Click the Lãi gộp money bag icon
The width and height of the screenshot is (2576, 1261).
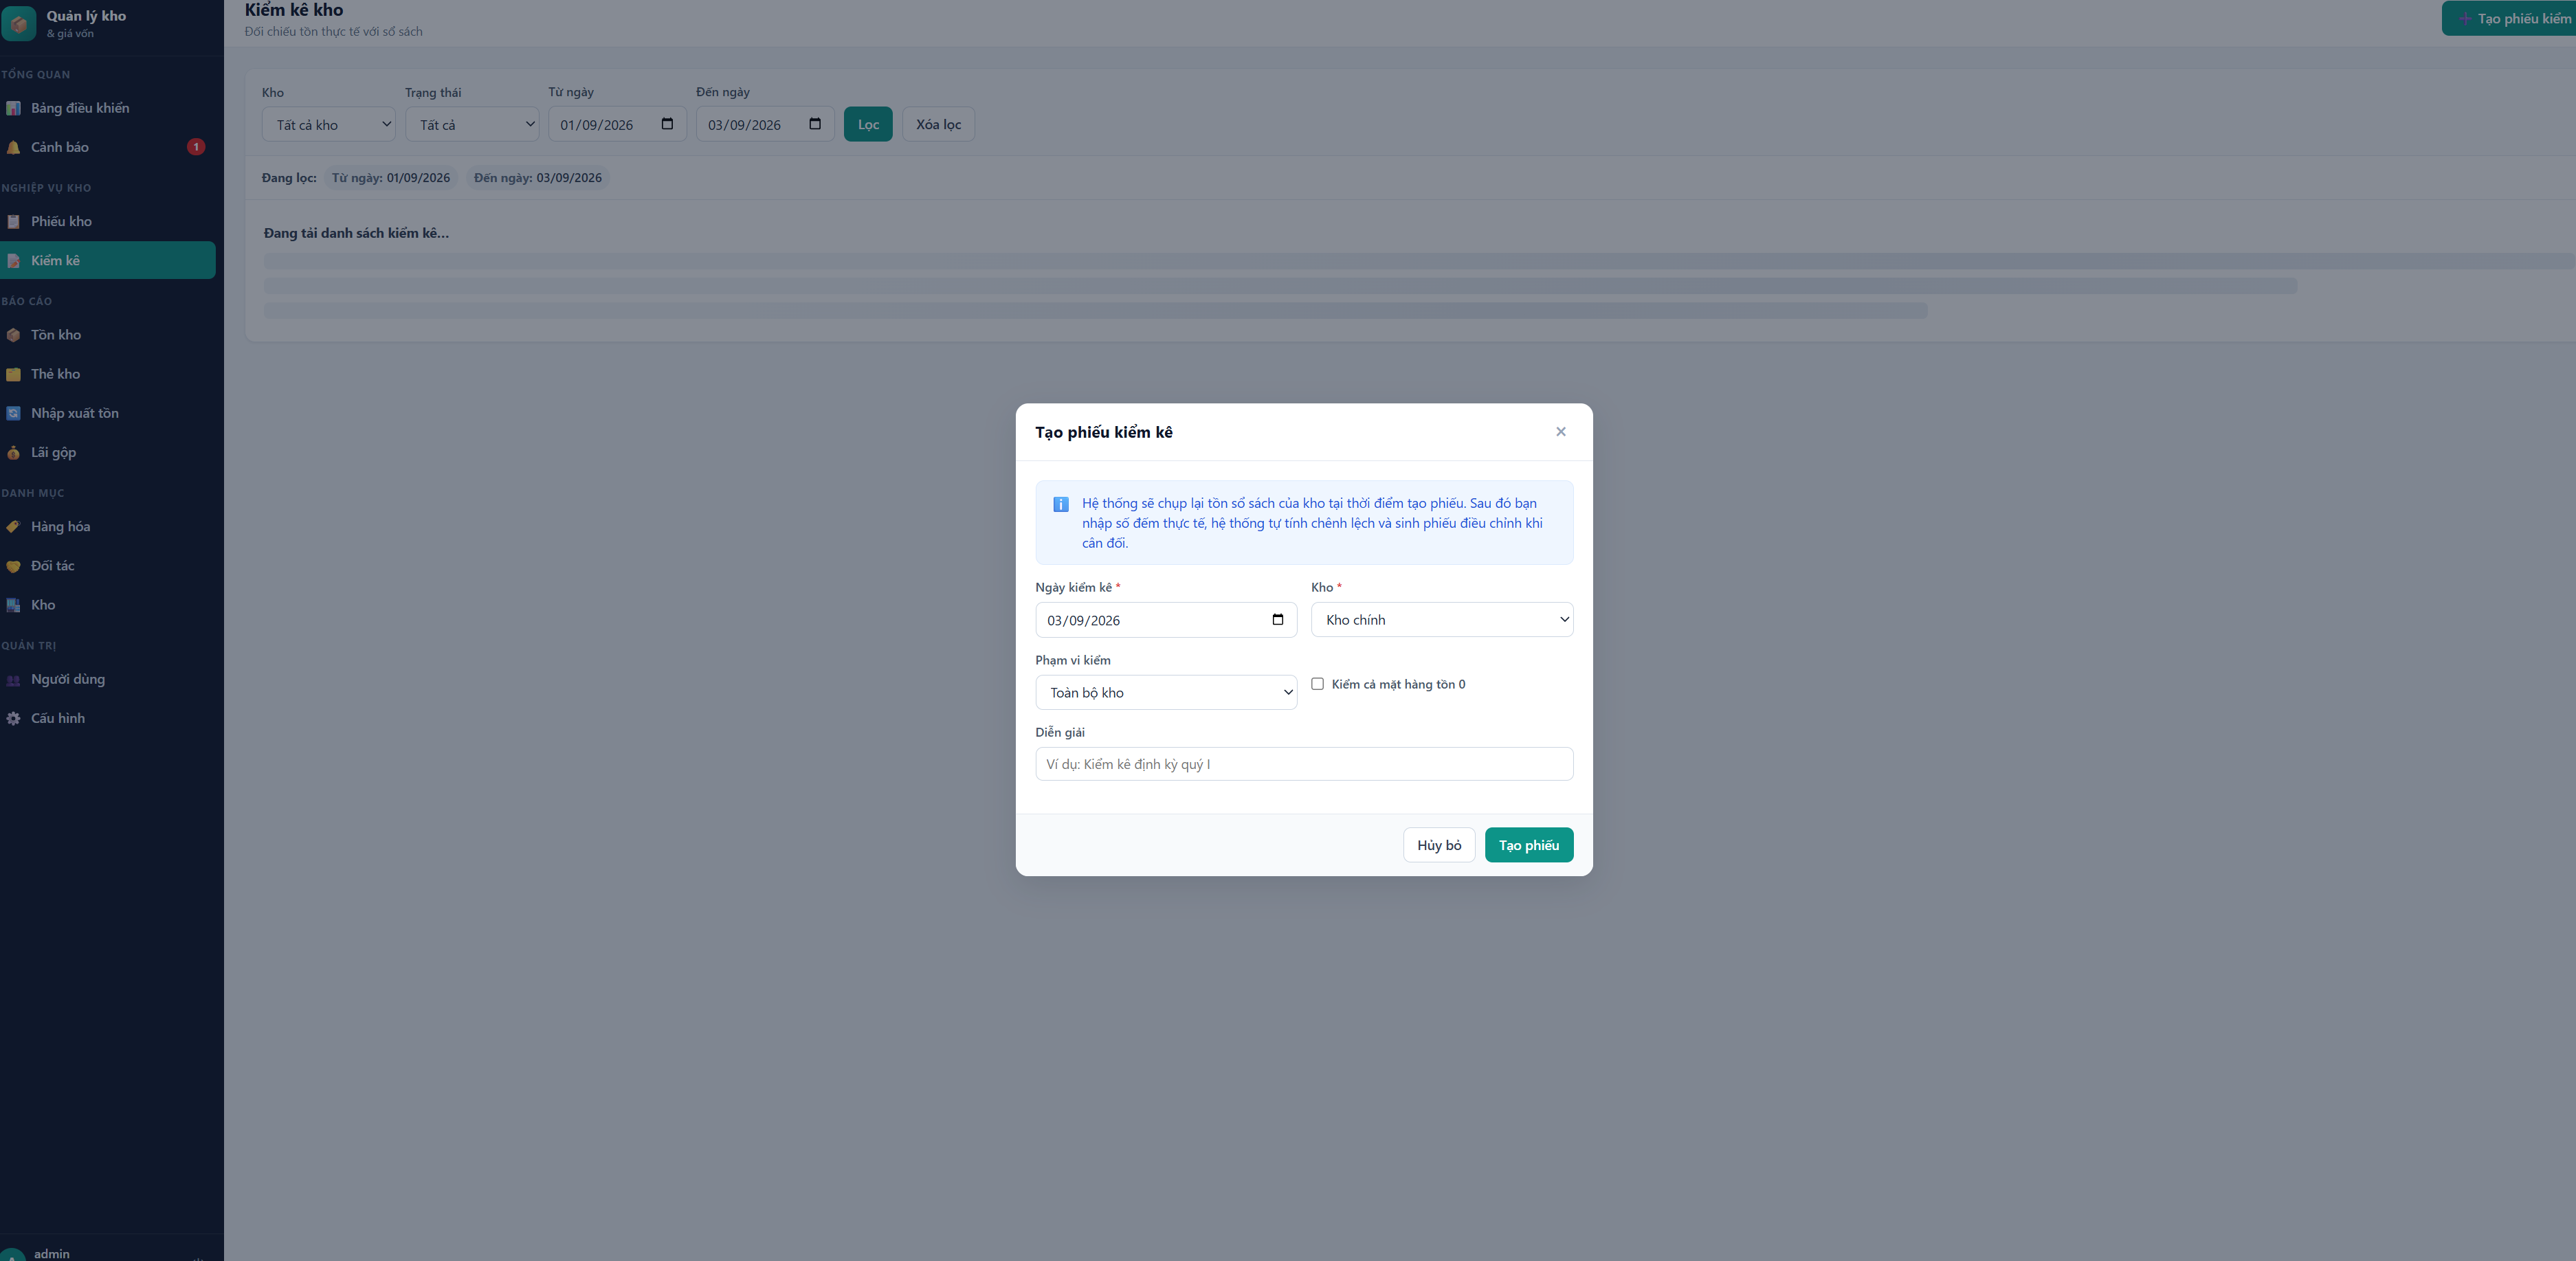click(x=13, y=453)
